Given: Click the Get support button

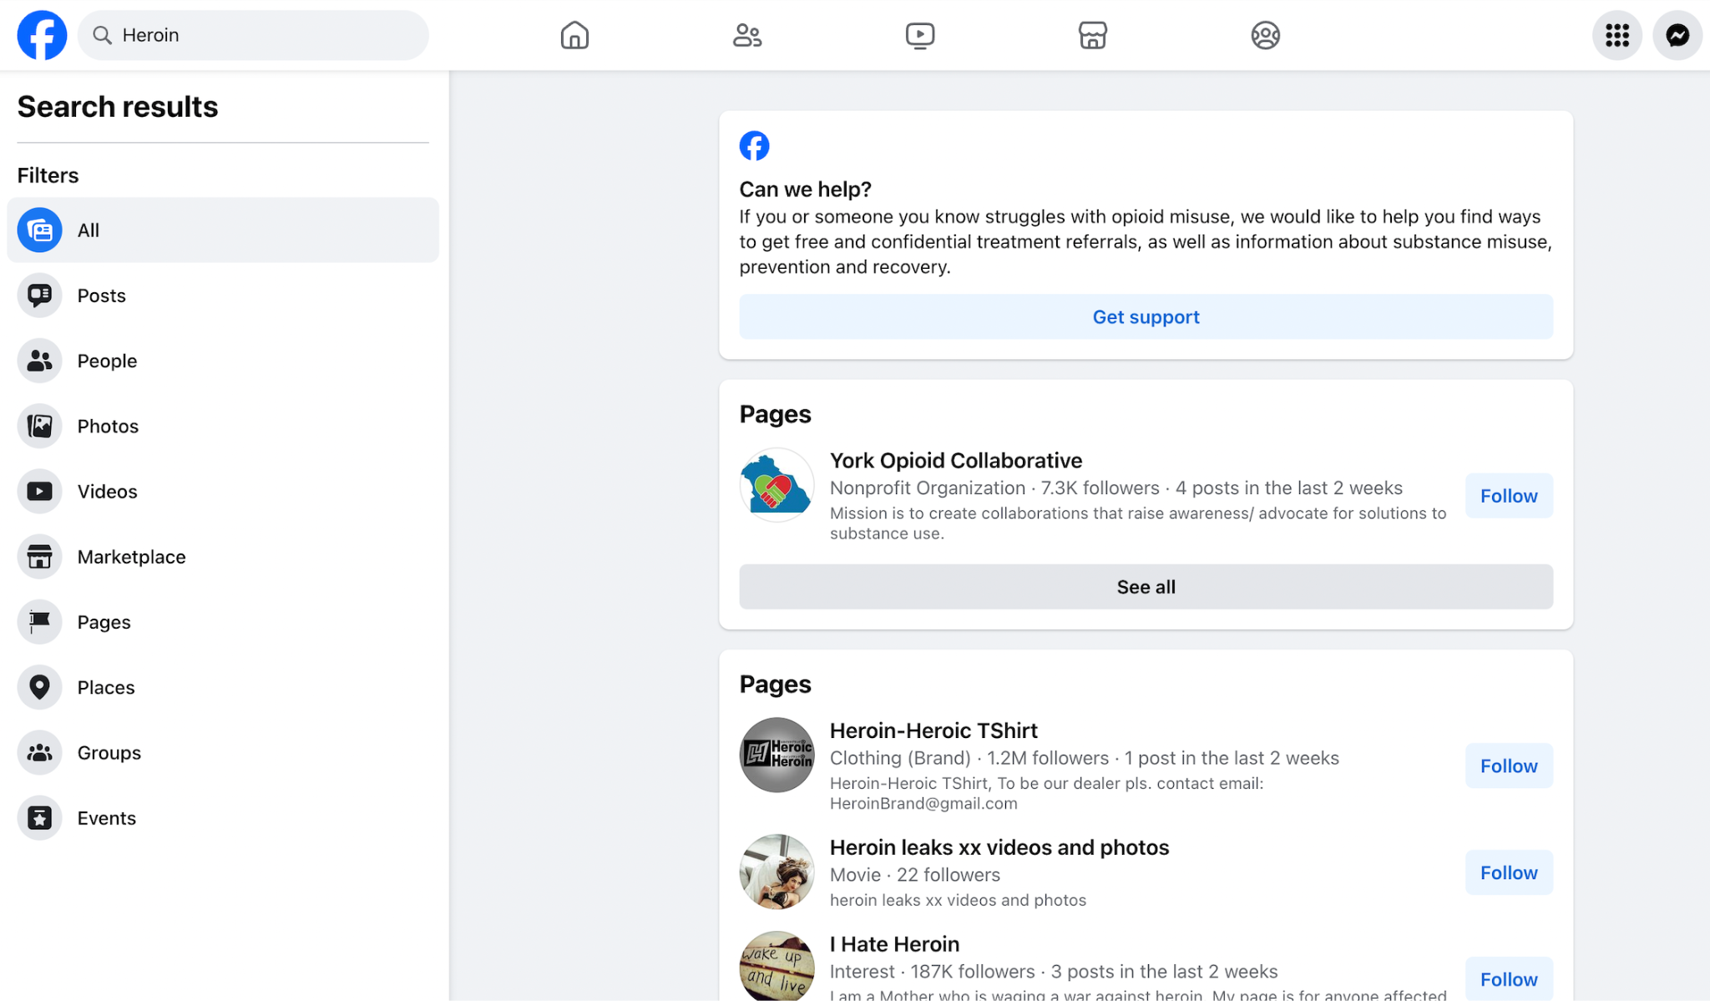Looking at the screenshot, I should coord(1146,317).
